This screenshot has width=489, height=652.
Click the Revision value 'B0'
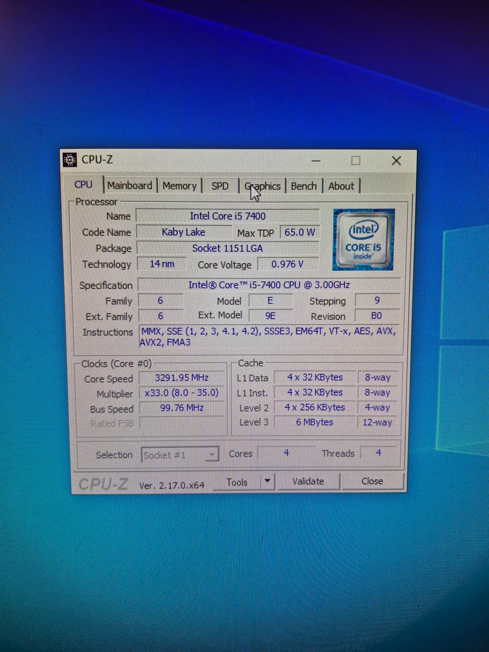point(377,315)
